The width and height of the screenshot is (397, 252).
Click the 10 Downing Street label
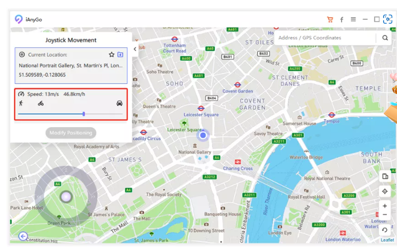click(206, 231)
